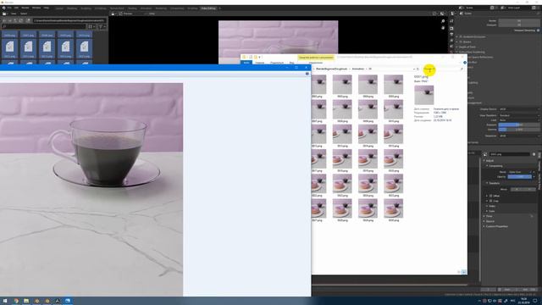This screenshot has width=542, height=305.
Task: Select the 0020.png donut thumbnail in Explorer
Action: [393, 158]
